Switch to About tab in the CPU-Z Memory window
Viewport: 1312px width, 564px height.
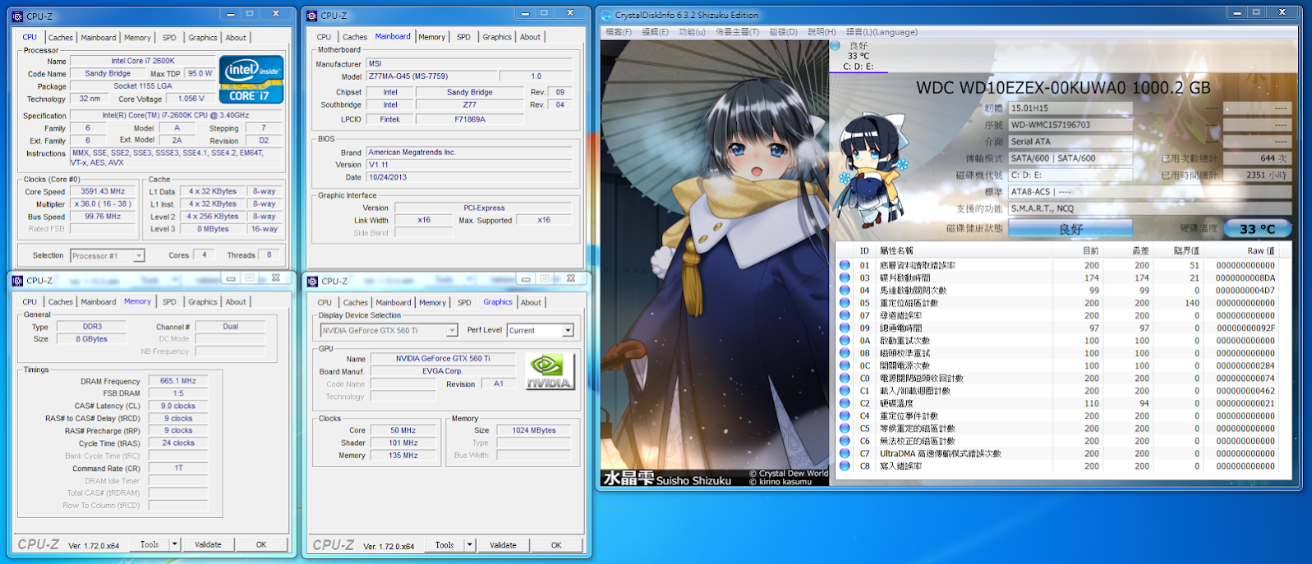236,302
